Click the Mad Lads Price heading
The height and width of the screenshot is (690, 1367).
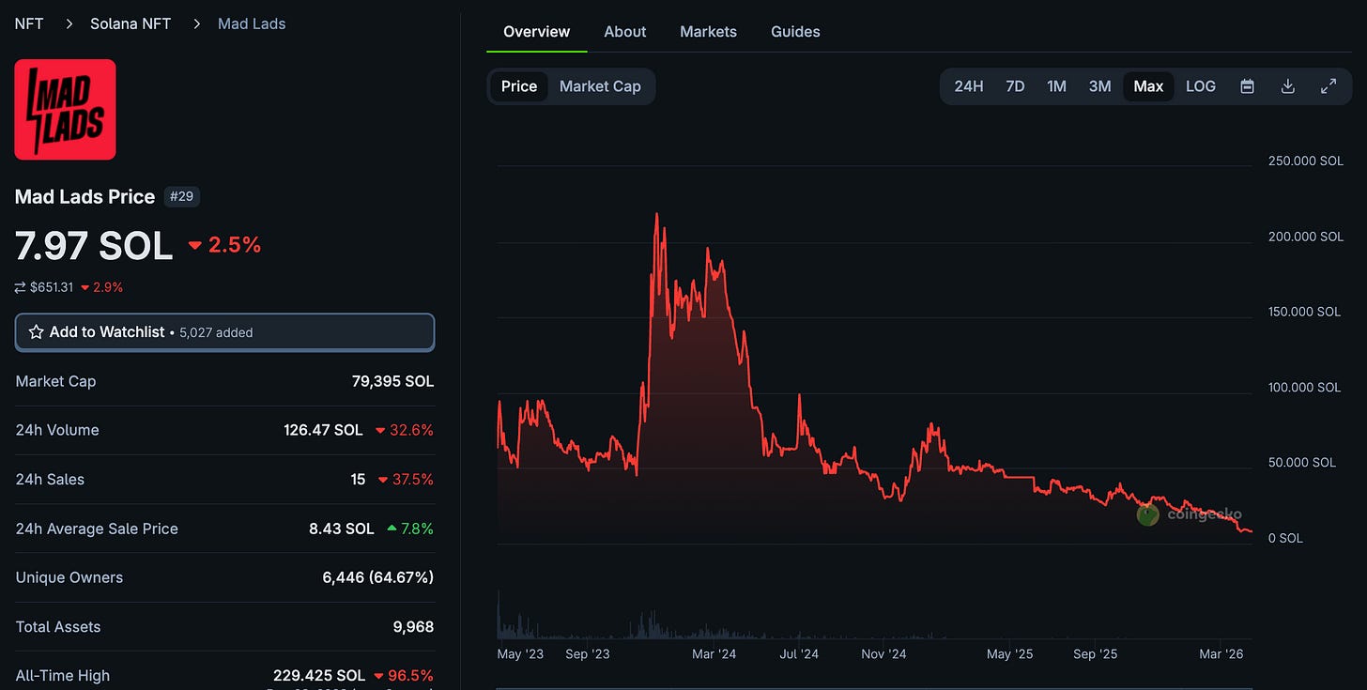84,196
